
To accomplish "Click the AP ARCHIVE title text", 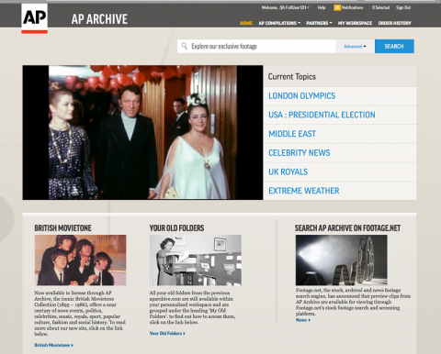I will click(x=99, y=19).
